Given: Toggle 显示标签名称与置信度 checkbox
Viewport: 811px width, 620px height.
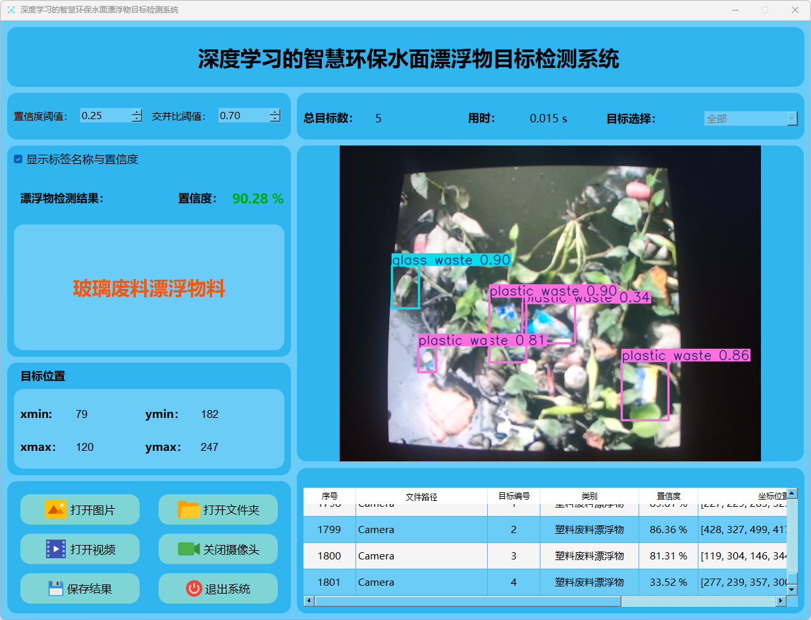Looking at the screenshot, I should click(18, 159).
